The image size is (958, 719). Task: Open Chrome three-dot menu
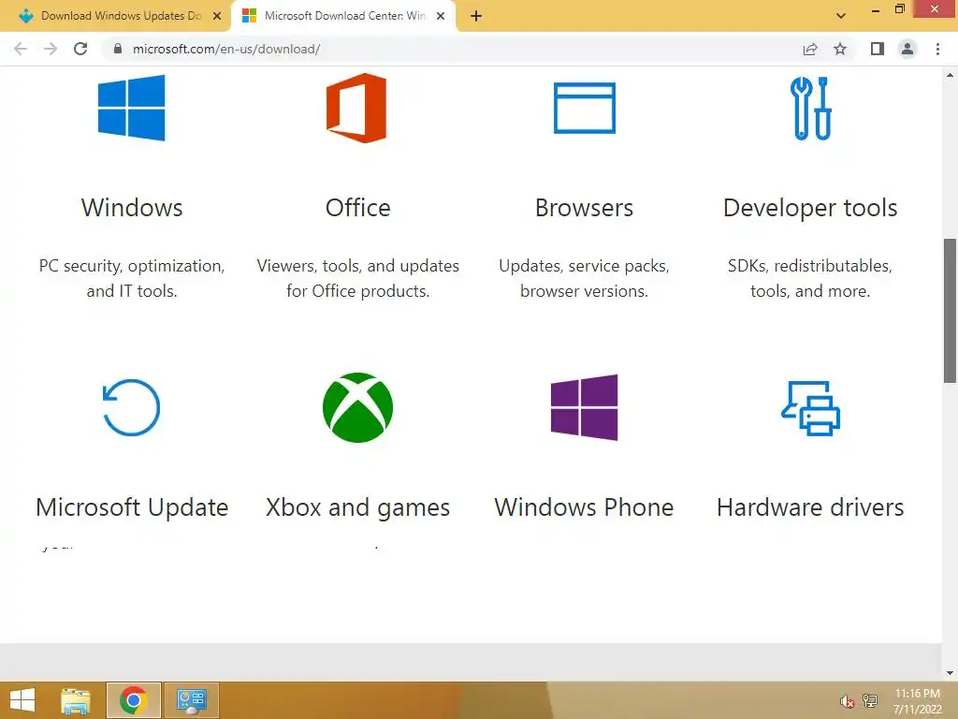click(x=937, y=49)
